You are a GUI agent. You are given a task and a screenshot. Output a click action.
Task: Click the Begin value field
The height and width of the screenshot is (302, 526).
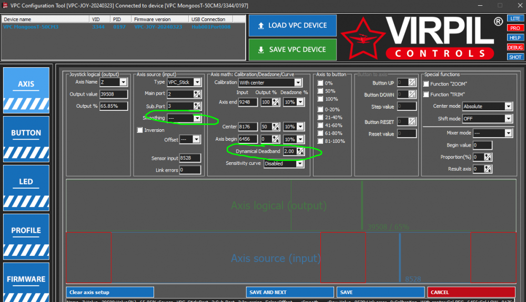pos(482,145)
